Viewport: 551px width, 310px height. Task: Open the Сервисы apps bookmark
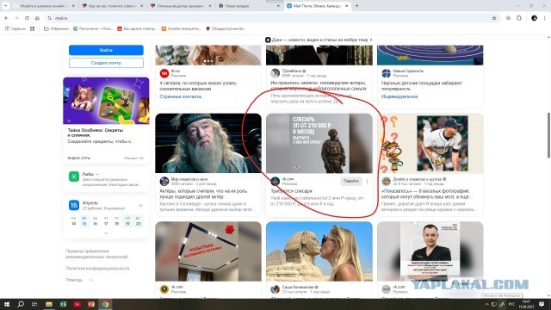pos(15,28)
